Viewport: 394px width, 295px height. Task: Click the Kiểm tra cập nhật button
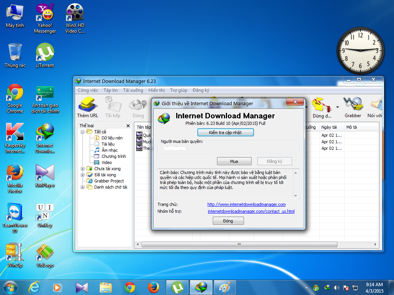tap(225, 133)
